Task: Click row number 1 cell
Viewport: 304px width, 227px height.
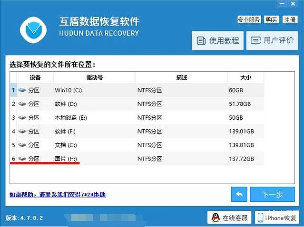Action: [13, 90]
